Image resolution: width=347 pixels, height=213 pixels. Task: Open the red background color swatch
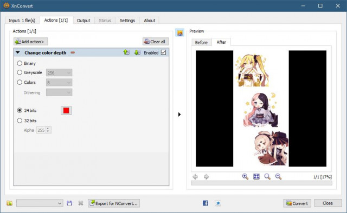[x=66, y=110]
